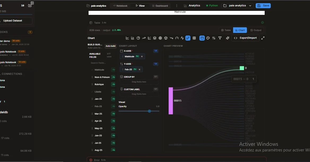The width and height of the screenshot is (310, 162).
Task: Select the bar chart type icon
Action: (x=133, y=38)
